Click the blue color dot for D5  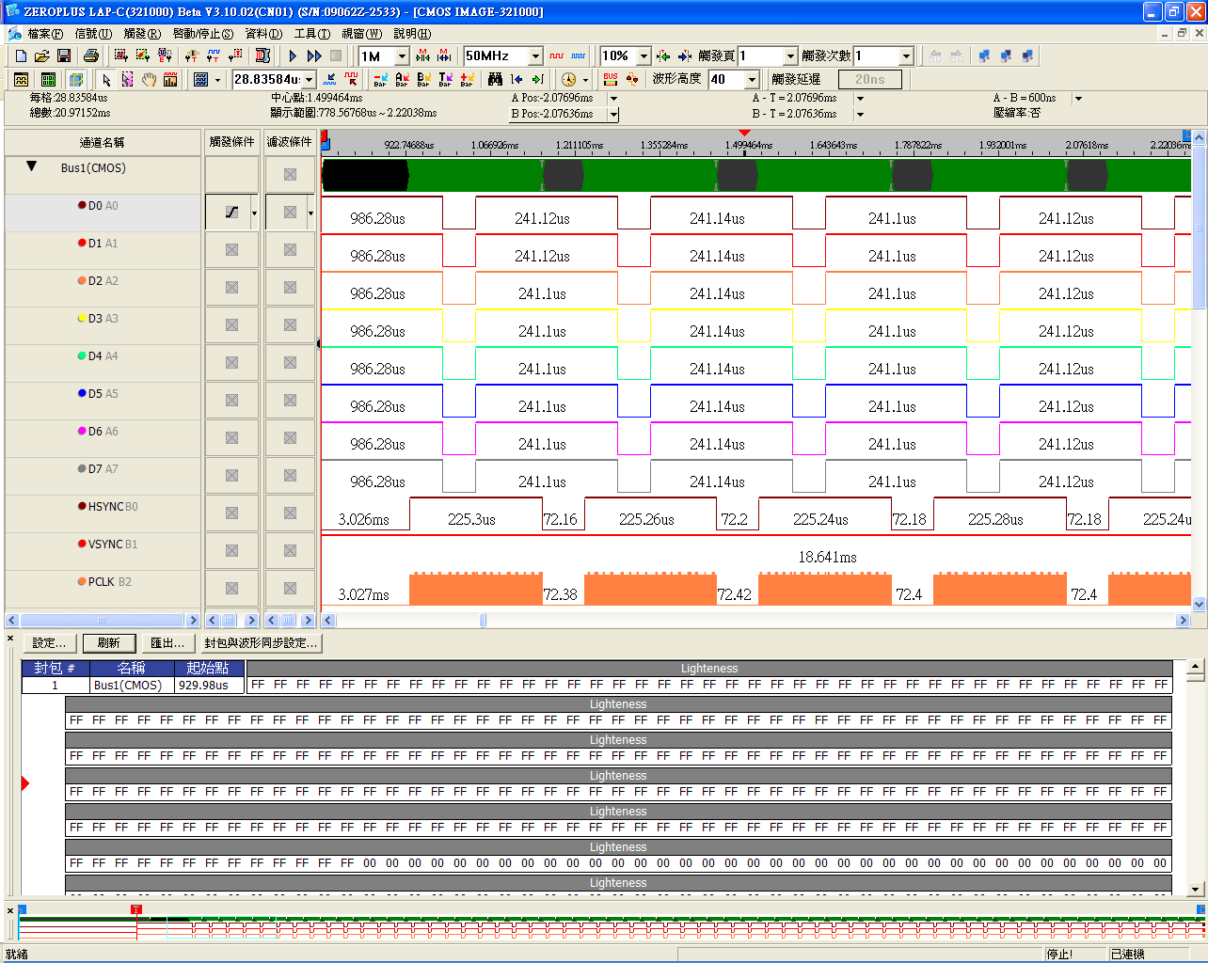[82, 393]
